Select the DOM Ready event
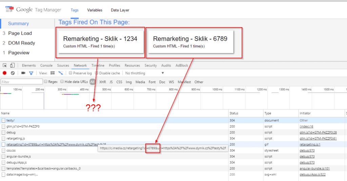347x181 pixels. click(x=22, y=43)
